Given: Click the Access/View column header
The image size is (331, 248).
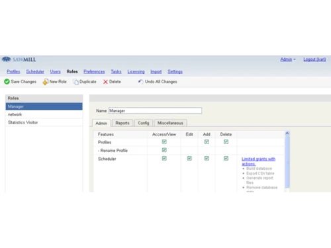Looking at the screenshot, I should (x=164, y=134).
